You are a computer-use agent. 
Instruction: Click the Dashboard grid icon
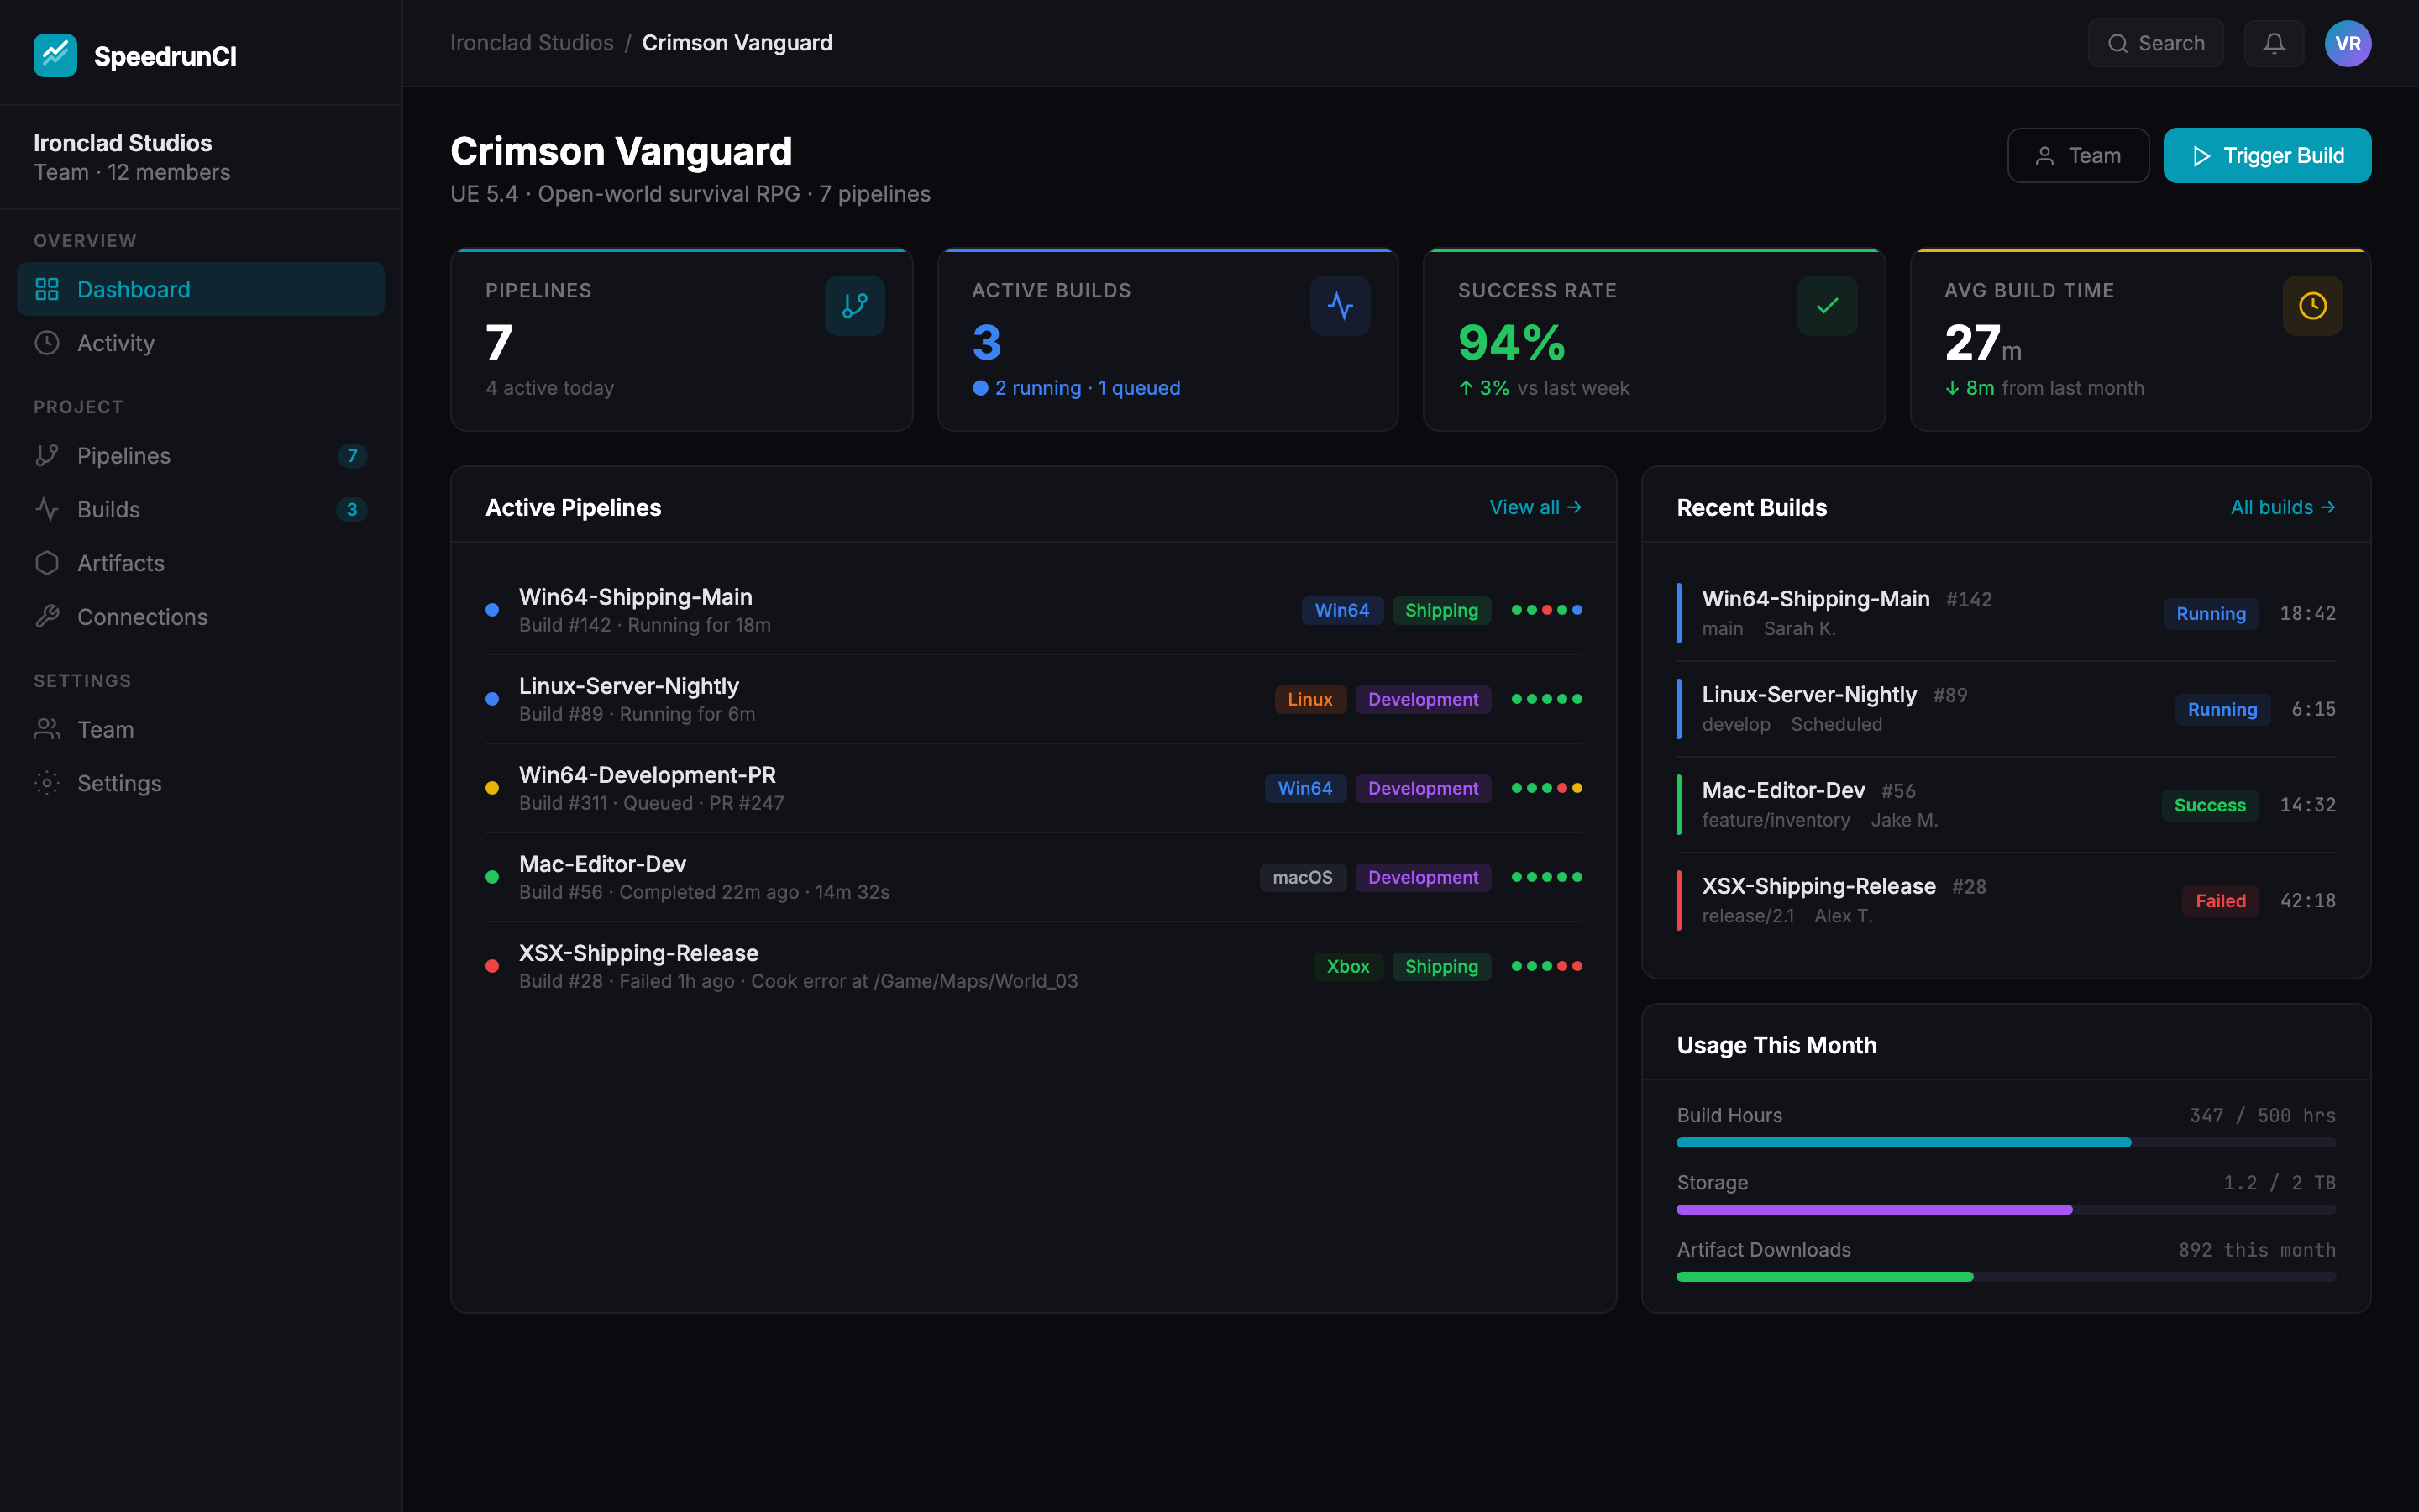tap(47, 289)
